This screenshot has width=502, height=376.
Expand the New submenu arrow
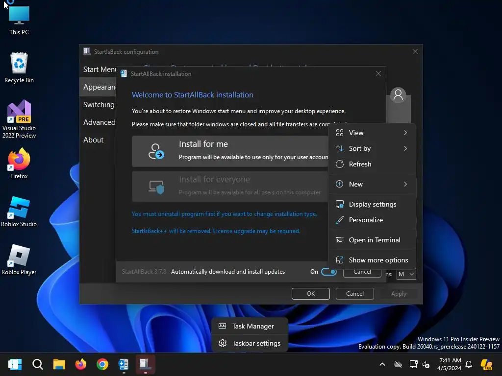coord(405,184)
